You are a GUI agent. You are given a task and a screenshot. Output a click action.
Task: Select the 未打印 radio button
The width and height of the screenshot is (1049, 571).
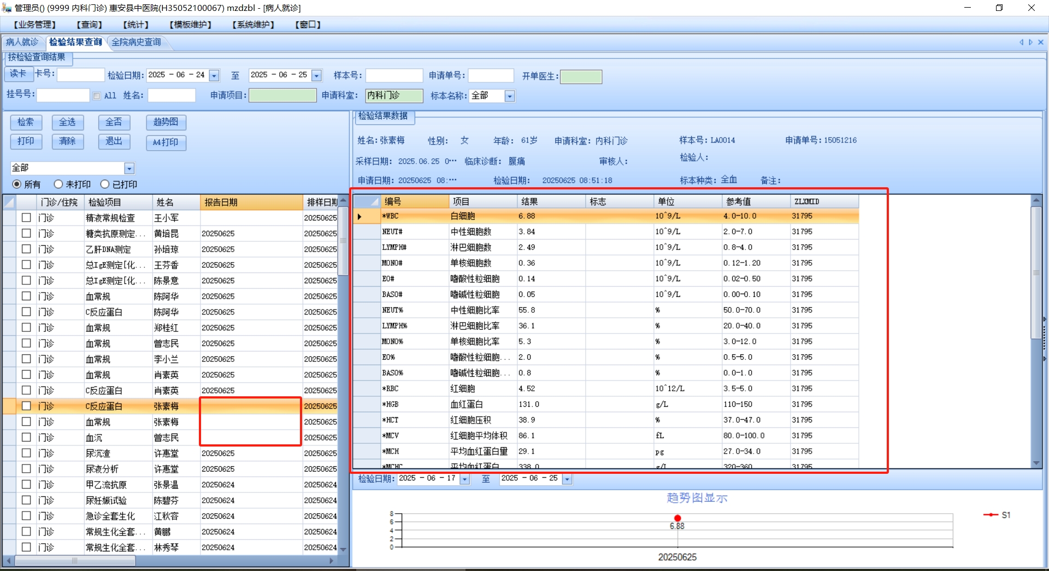(x=58, y=185)
